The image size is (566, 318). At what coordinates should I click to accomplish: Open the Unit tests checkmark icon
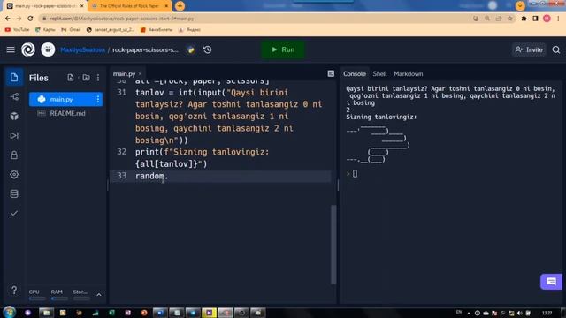coord(14,214)
